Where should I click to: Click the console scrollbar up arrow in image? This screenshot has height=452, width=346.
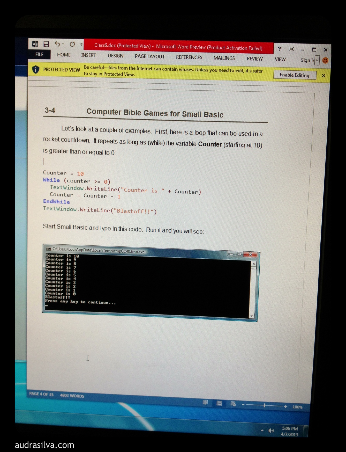[254, 264]
